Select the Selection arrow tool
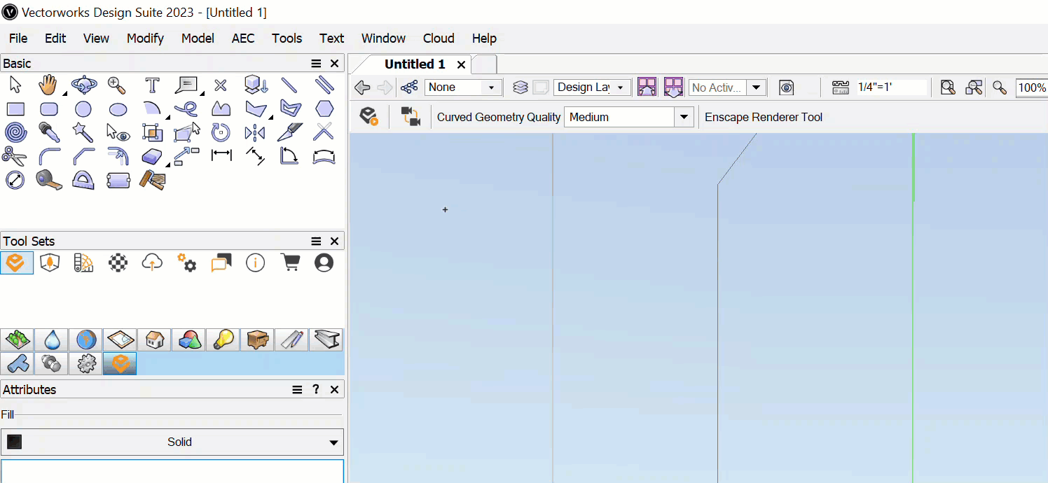The width and height of the screenshot is (1048, 483). (x=15, y=85)
